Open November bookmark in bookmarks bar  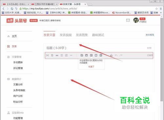(122, 13)
